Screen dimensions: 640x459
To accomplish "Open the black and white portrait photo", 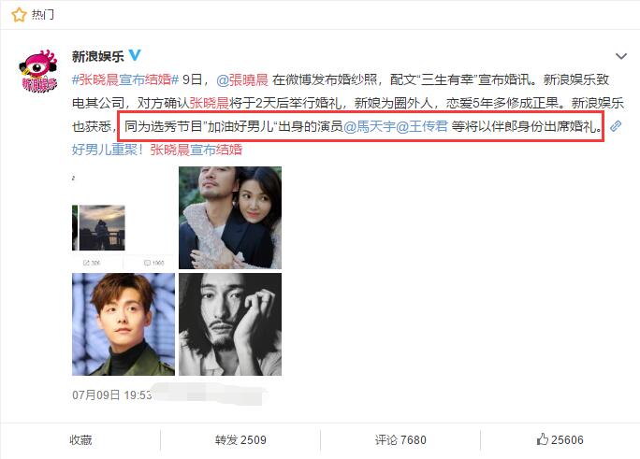I will 230,324.
